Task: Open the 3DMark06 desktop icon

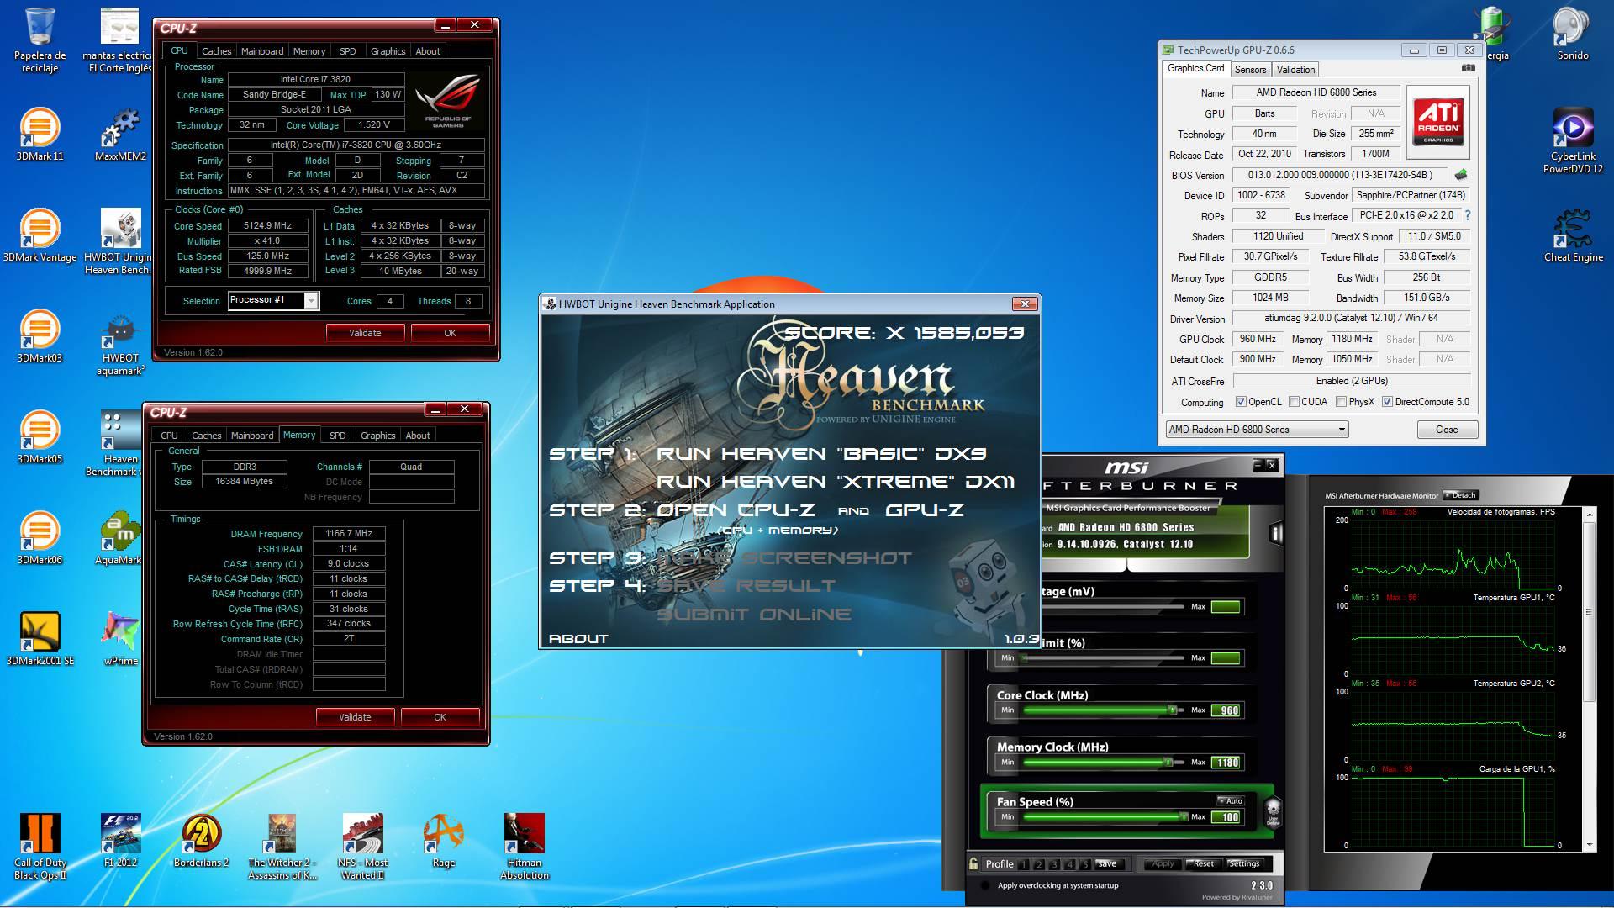Action: coord(40,538)
